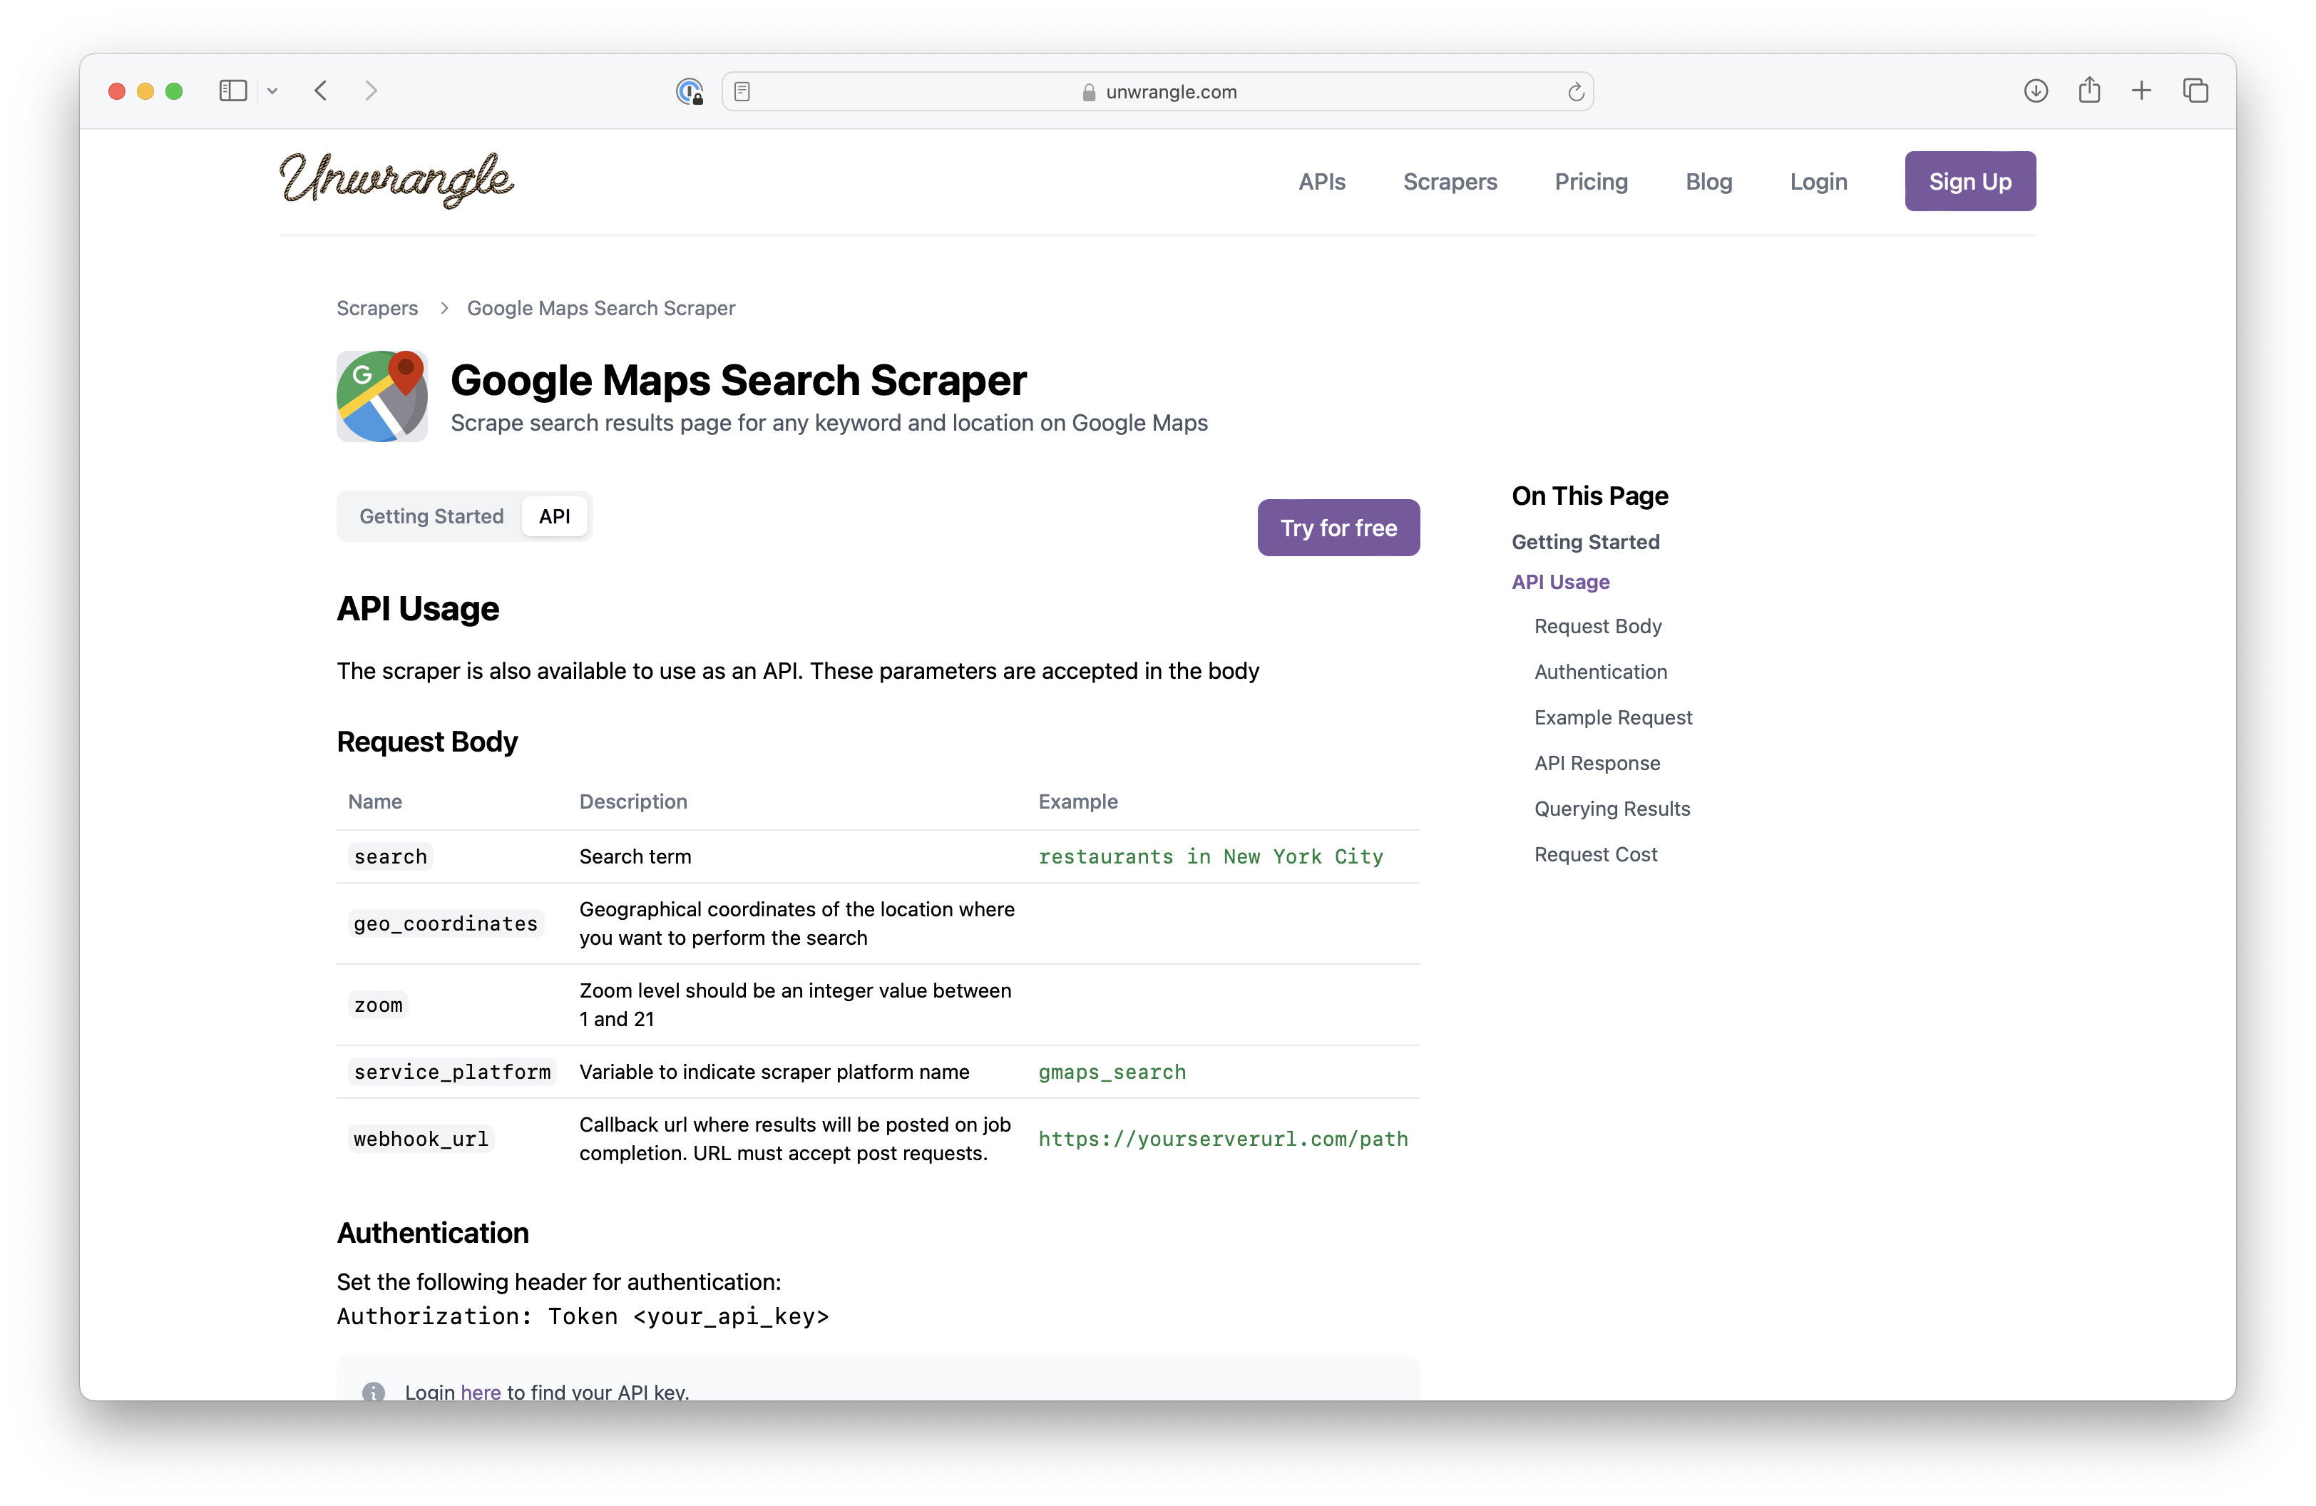Switch to the Getting Started tab
This screenshot has height=1506, width=2316.
click(x=431, y=516)
